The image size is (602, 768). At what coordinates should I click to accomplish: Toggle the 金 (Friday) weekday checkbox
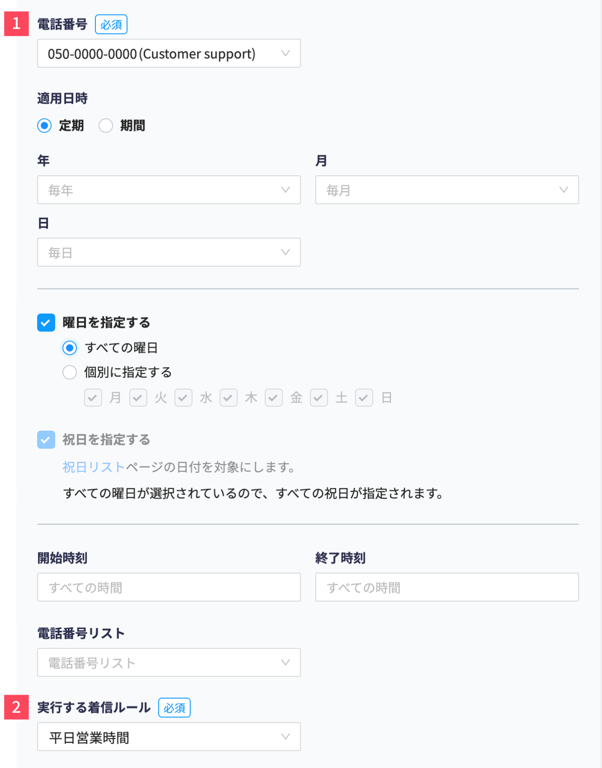point(274,398)
